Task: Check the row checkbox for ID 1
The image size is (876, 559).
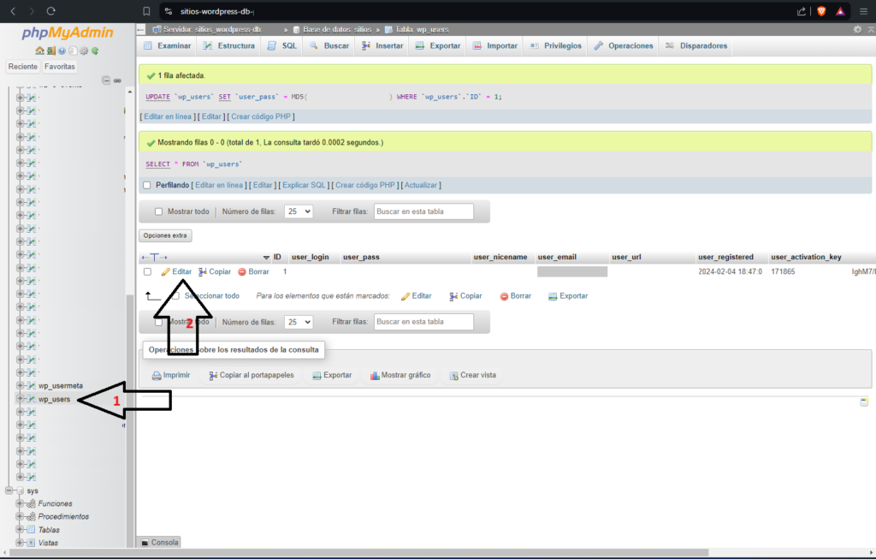Action: 148,271
